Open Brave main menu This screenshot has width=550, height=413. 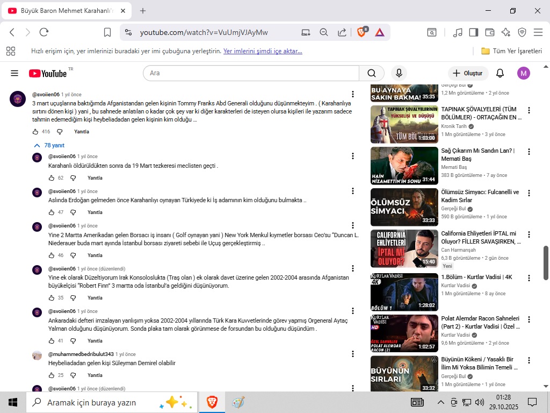tap(538, 32)
